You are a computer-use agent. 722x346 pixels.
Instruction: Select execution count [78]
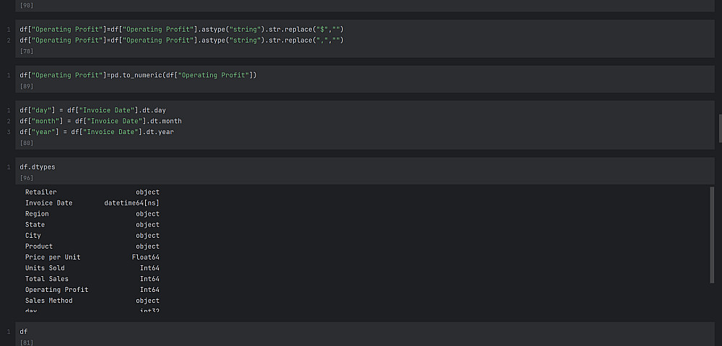click(27, 51)
